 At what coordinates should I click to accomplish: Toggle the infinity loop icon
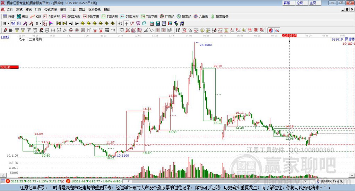point(277,30)
